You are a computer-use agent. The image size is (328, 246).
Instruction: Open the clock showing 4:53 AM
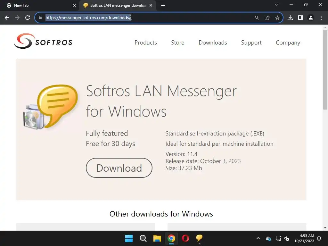click(304, 238)
